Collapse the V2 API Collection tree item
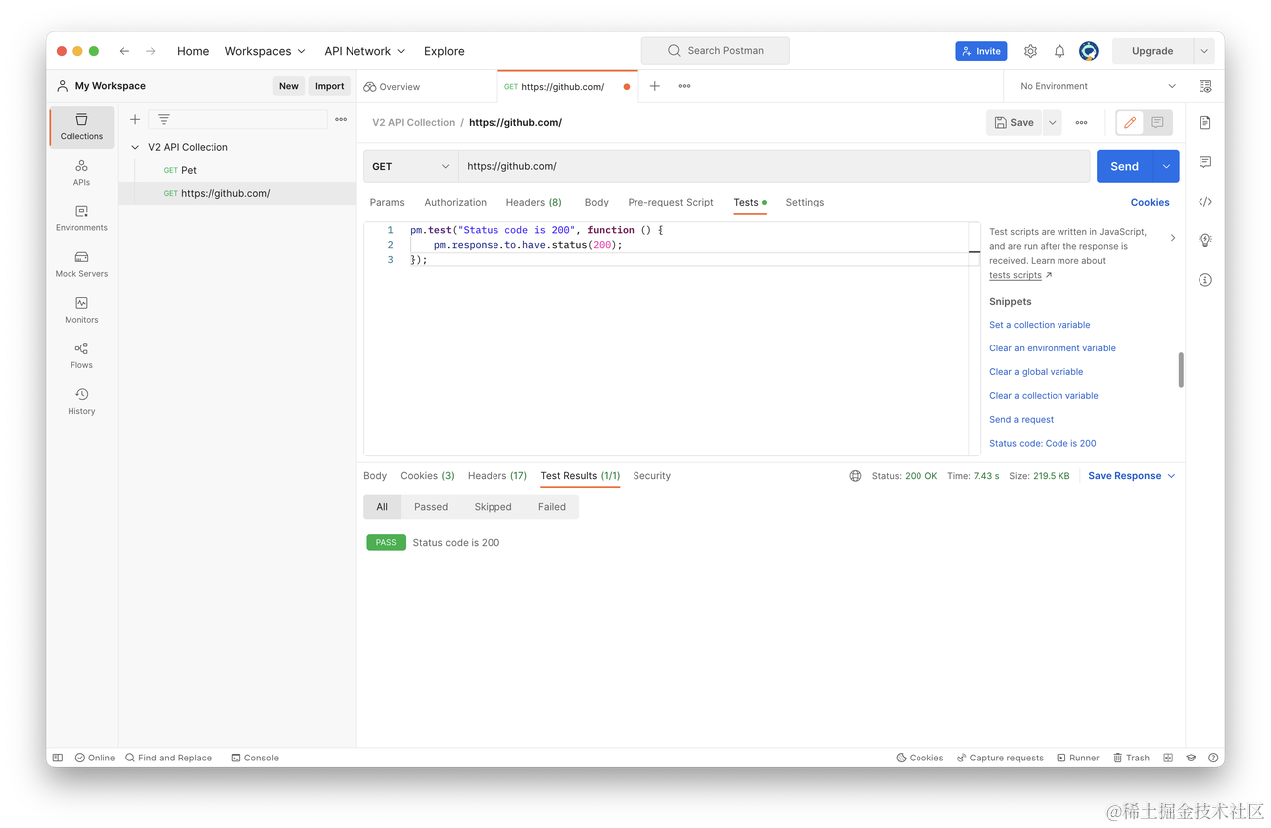The image size is (1271, 828). 134,146
